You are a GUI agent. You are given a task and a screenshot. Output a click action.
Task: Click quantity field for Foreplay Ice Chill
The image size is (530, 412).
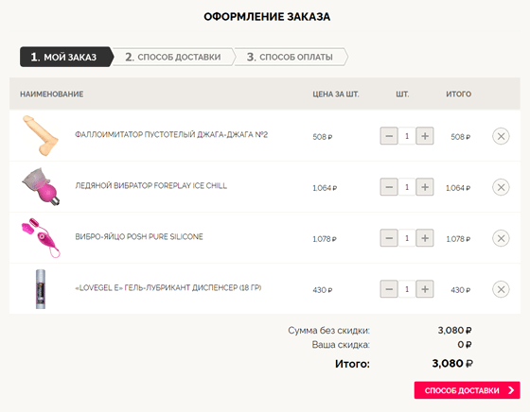407,187
